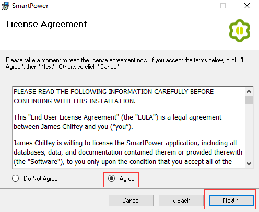Minimize the SmartPower setup window

(x=199, y=6)
